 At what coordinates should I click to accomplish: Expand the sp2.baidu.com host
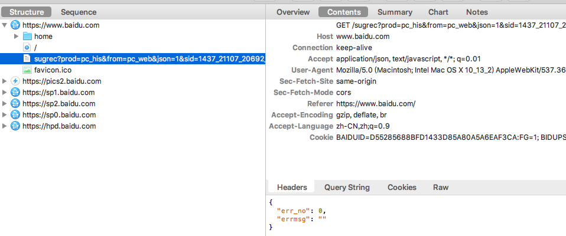coord(5,104)
